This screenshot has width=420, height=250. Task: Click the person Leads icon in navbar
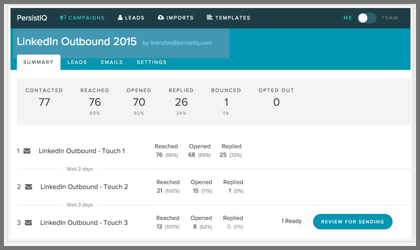coord(120,18)
